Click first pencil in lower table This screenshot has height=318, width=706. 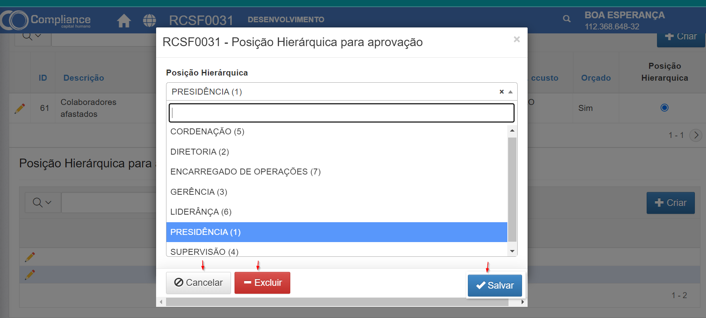30,257
